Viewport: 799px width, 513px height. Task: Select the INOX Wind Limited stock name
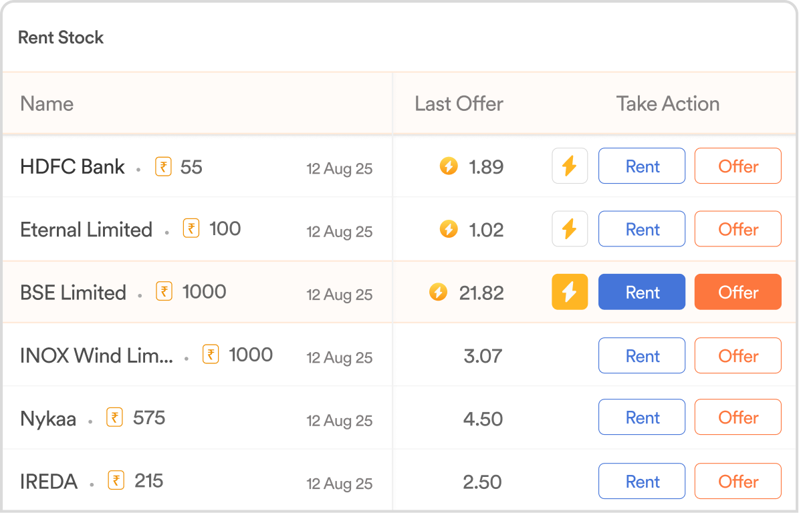pyautogui.click(x=96, y=355)
